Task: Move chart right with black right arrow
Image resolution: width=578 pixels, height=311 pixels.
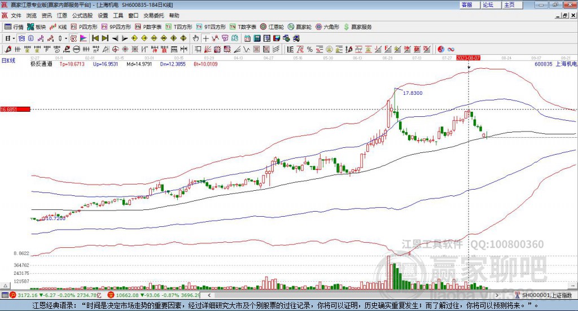Action: (x=125, y=38)
